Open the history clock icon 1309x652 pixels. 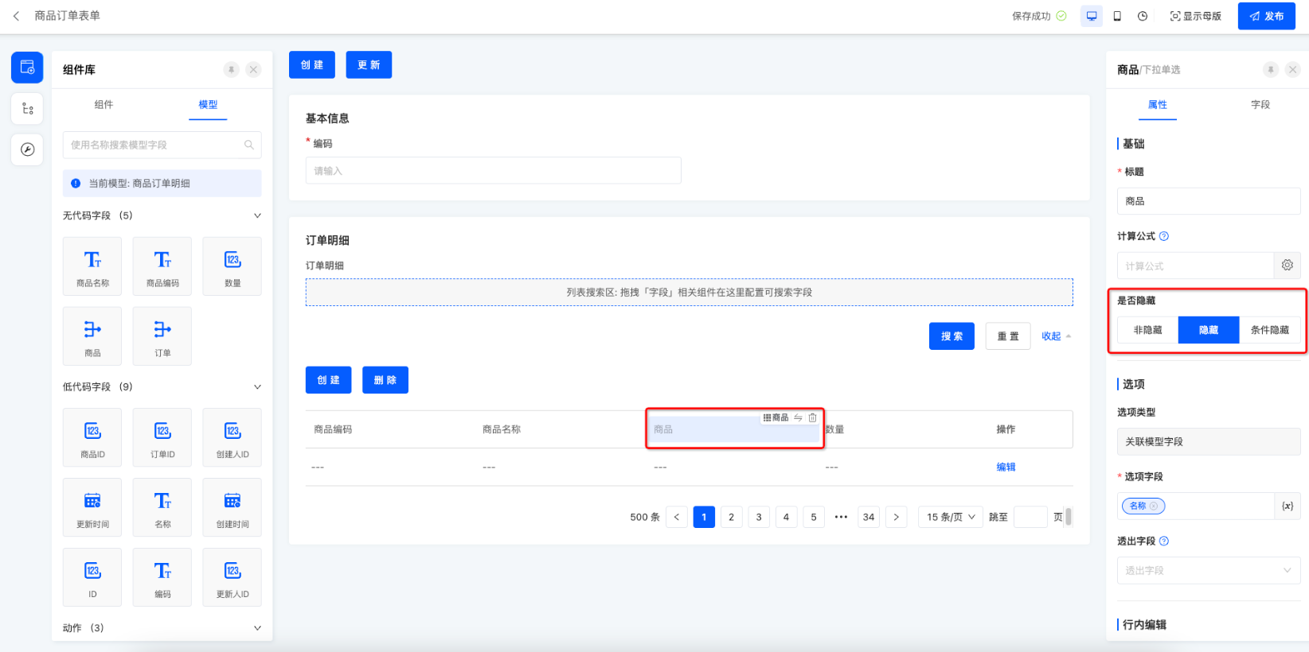(1143, 16)
